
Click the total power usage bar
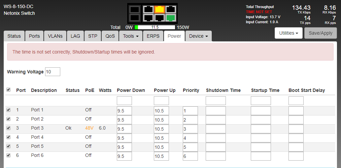(x=155, y=27)
